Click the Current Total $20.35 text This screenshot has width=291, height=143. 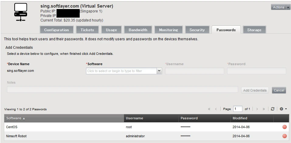(72, 20)
